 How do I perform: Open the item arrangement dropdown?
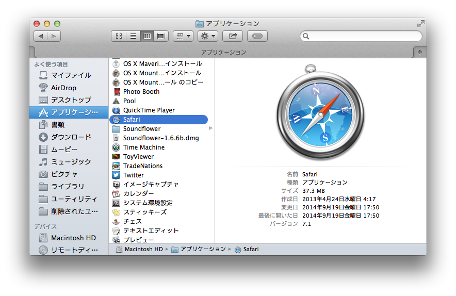pyautogui.click(x=183, y=36)
